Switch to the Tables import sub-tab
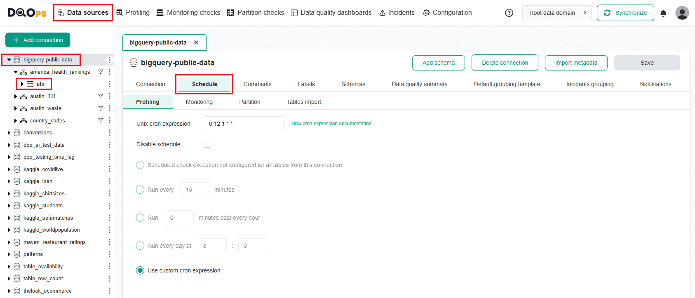The image size is (695, 298). (304, 102)
